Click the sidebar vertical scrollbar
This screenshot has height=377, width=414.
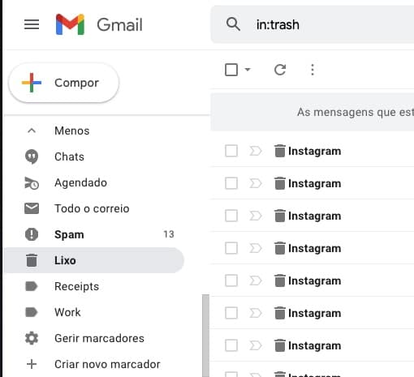(205, 336)
